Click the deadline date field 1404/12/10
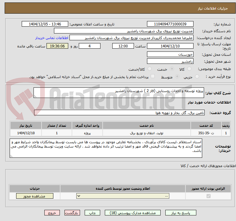Image resolution: width=236 pixels, height=221 pixels. pos(170,46)
